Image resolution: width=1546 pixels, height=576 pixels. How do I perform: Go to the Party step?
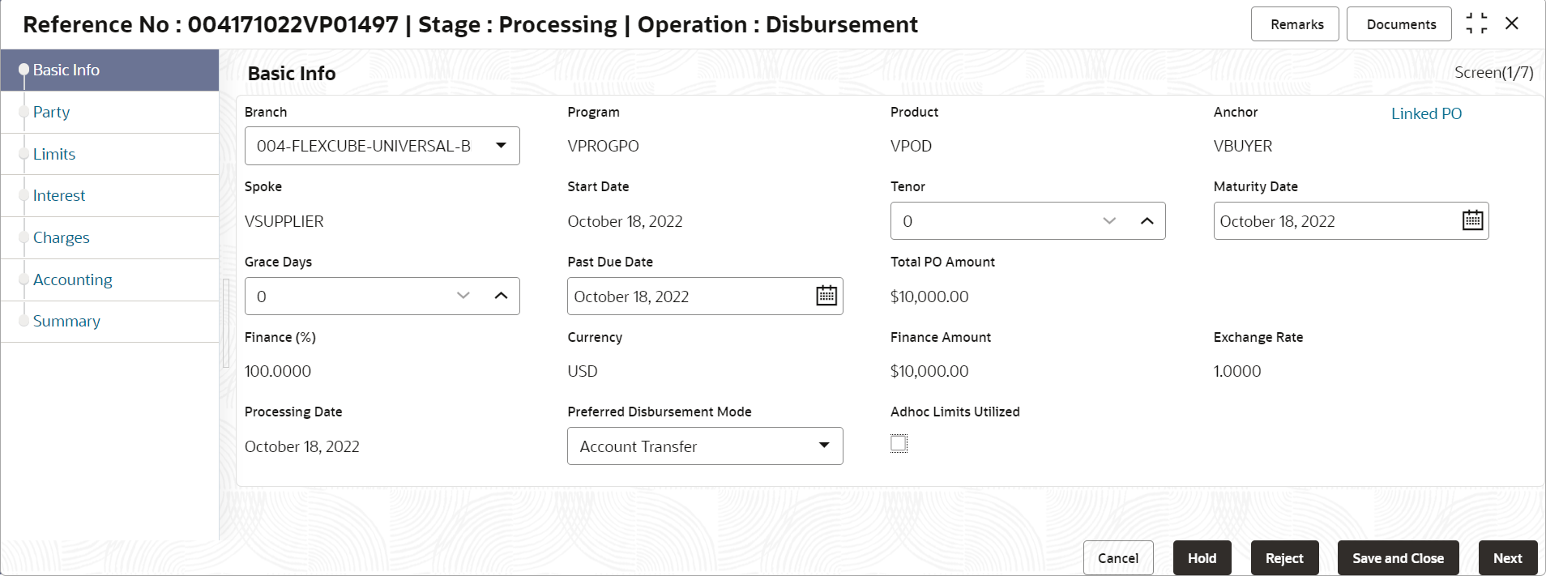pos(109,113)
